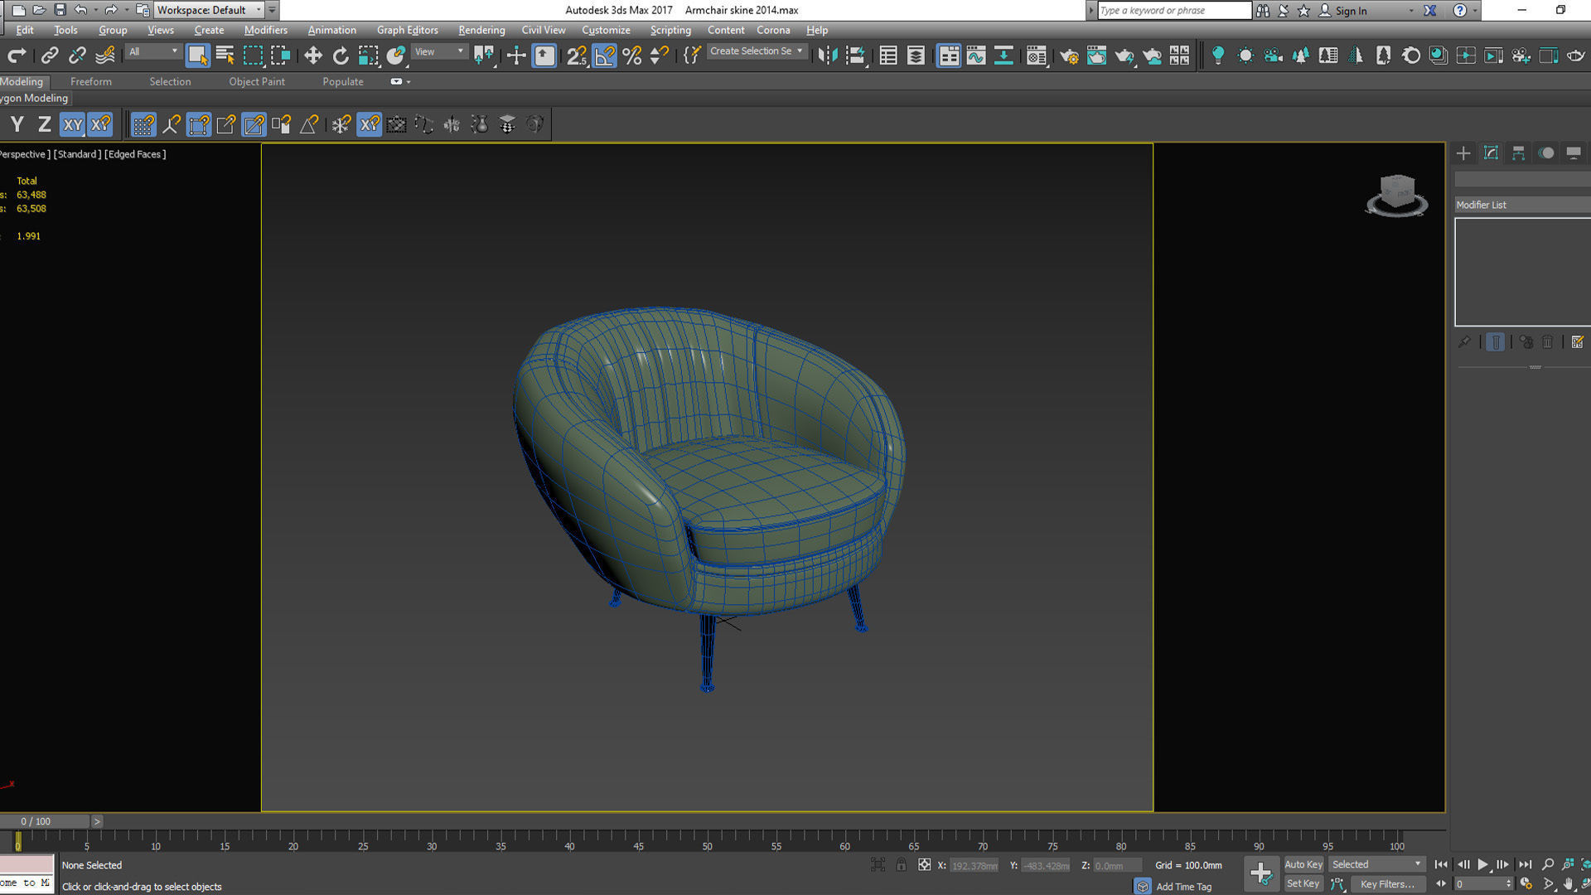Screen dimensions: 1591x895
Task: Open the Modifiers menu
Action: tap(265, 30)
